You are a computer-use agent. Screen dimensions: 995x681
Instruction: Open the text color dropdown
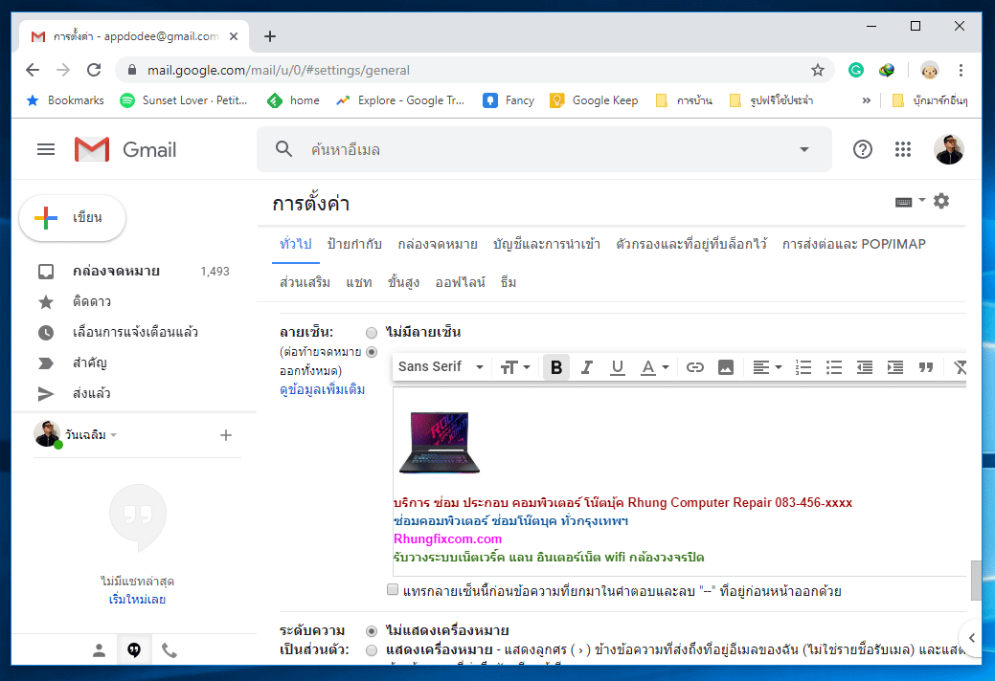pos(654,367)
